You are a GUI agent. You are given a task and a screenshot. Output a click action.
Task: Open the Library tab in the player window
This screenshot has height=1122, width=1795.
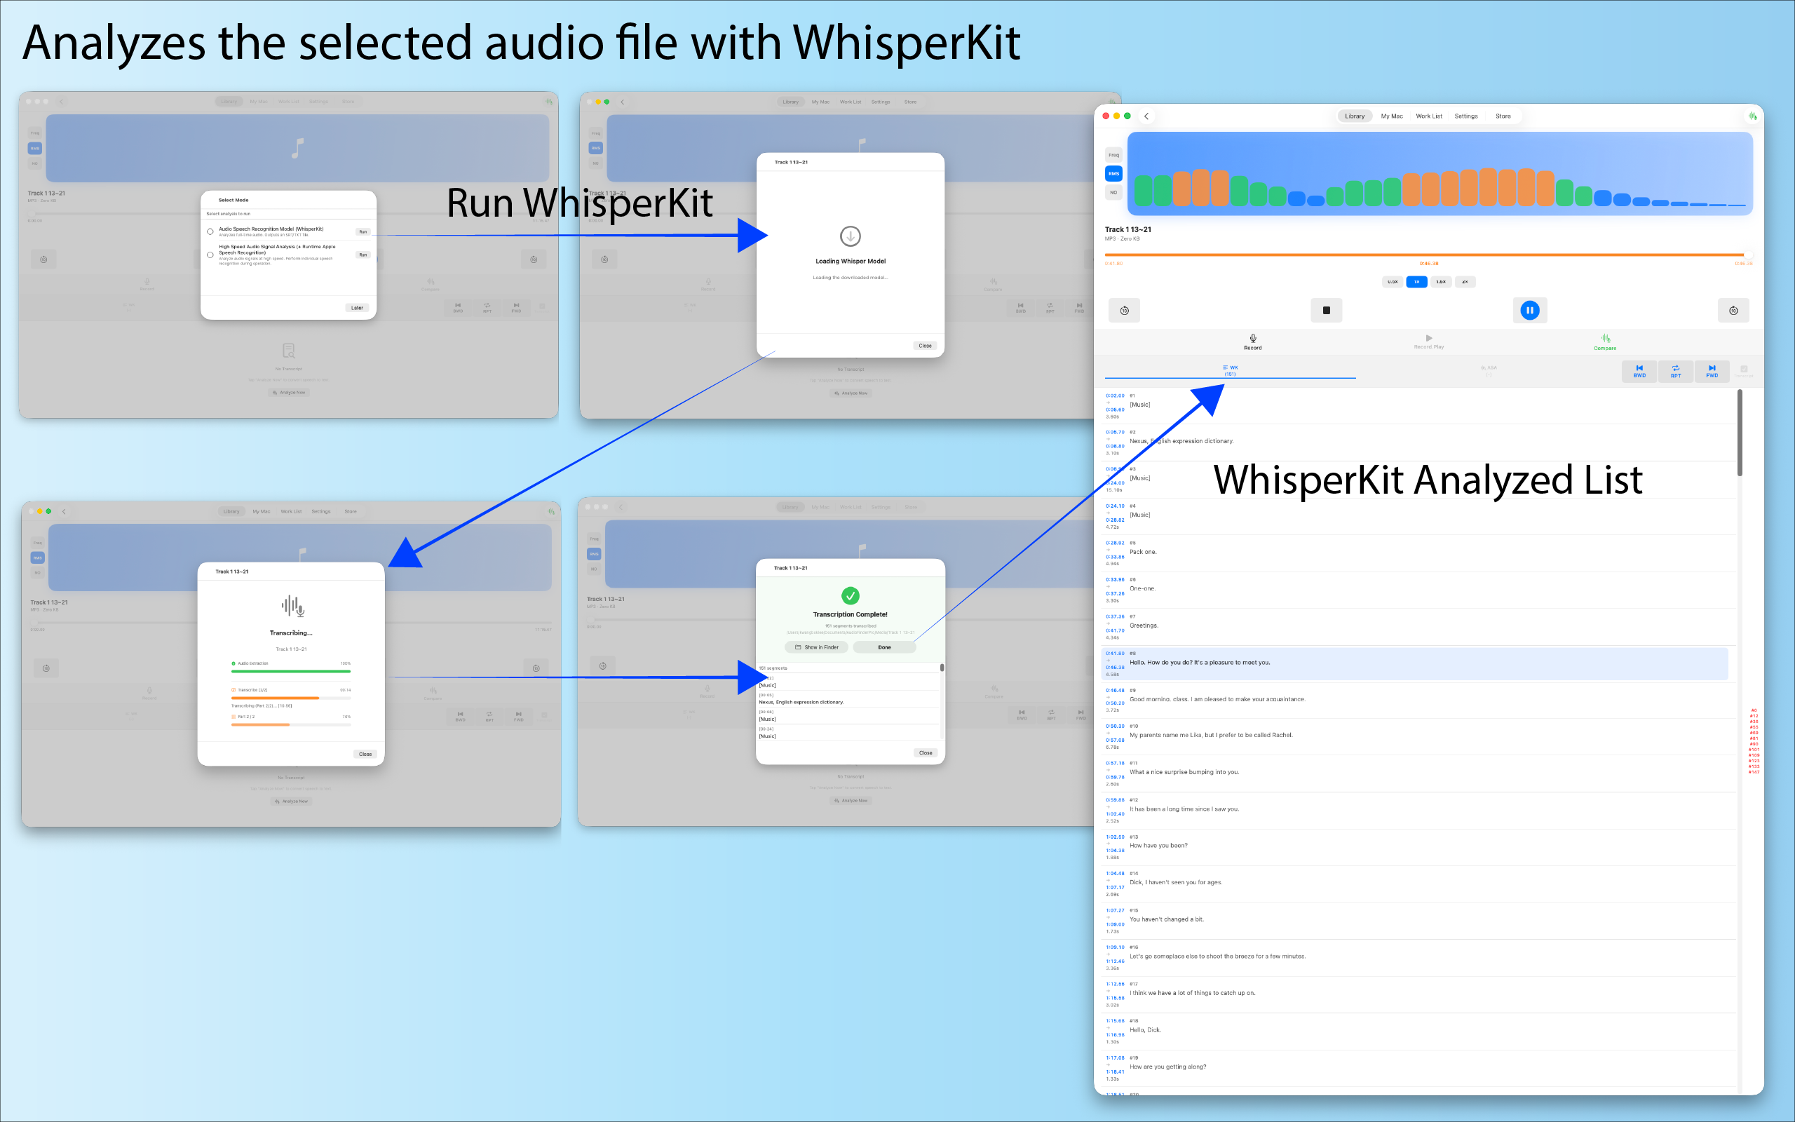[1355, 116]
